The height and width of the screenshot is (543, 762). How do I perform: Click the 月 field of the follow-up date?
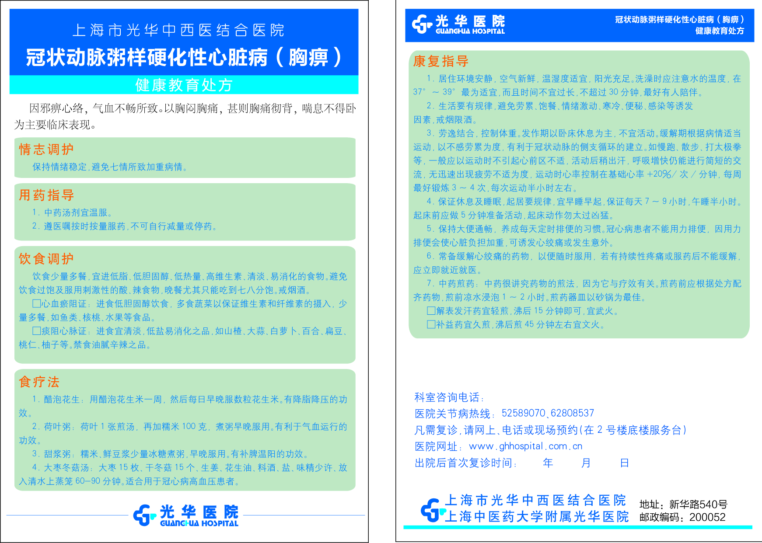(586, 463)
